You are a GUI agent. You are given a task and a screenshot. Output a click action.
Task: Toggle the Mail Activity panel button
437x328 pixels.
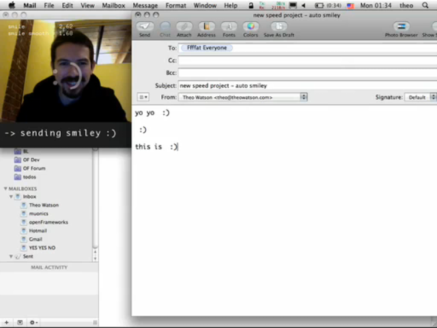pos(20,323)
